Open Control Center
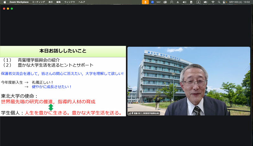The height and width of the screenshot is (146, 253). [x=224, y=2]
